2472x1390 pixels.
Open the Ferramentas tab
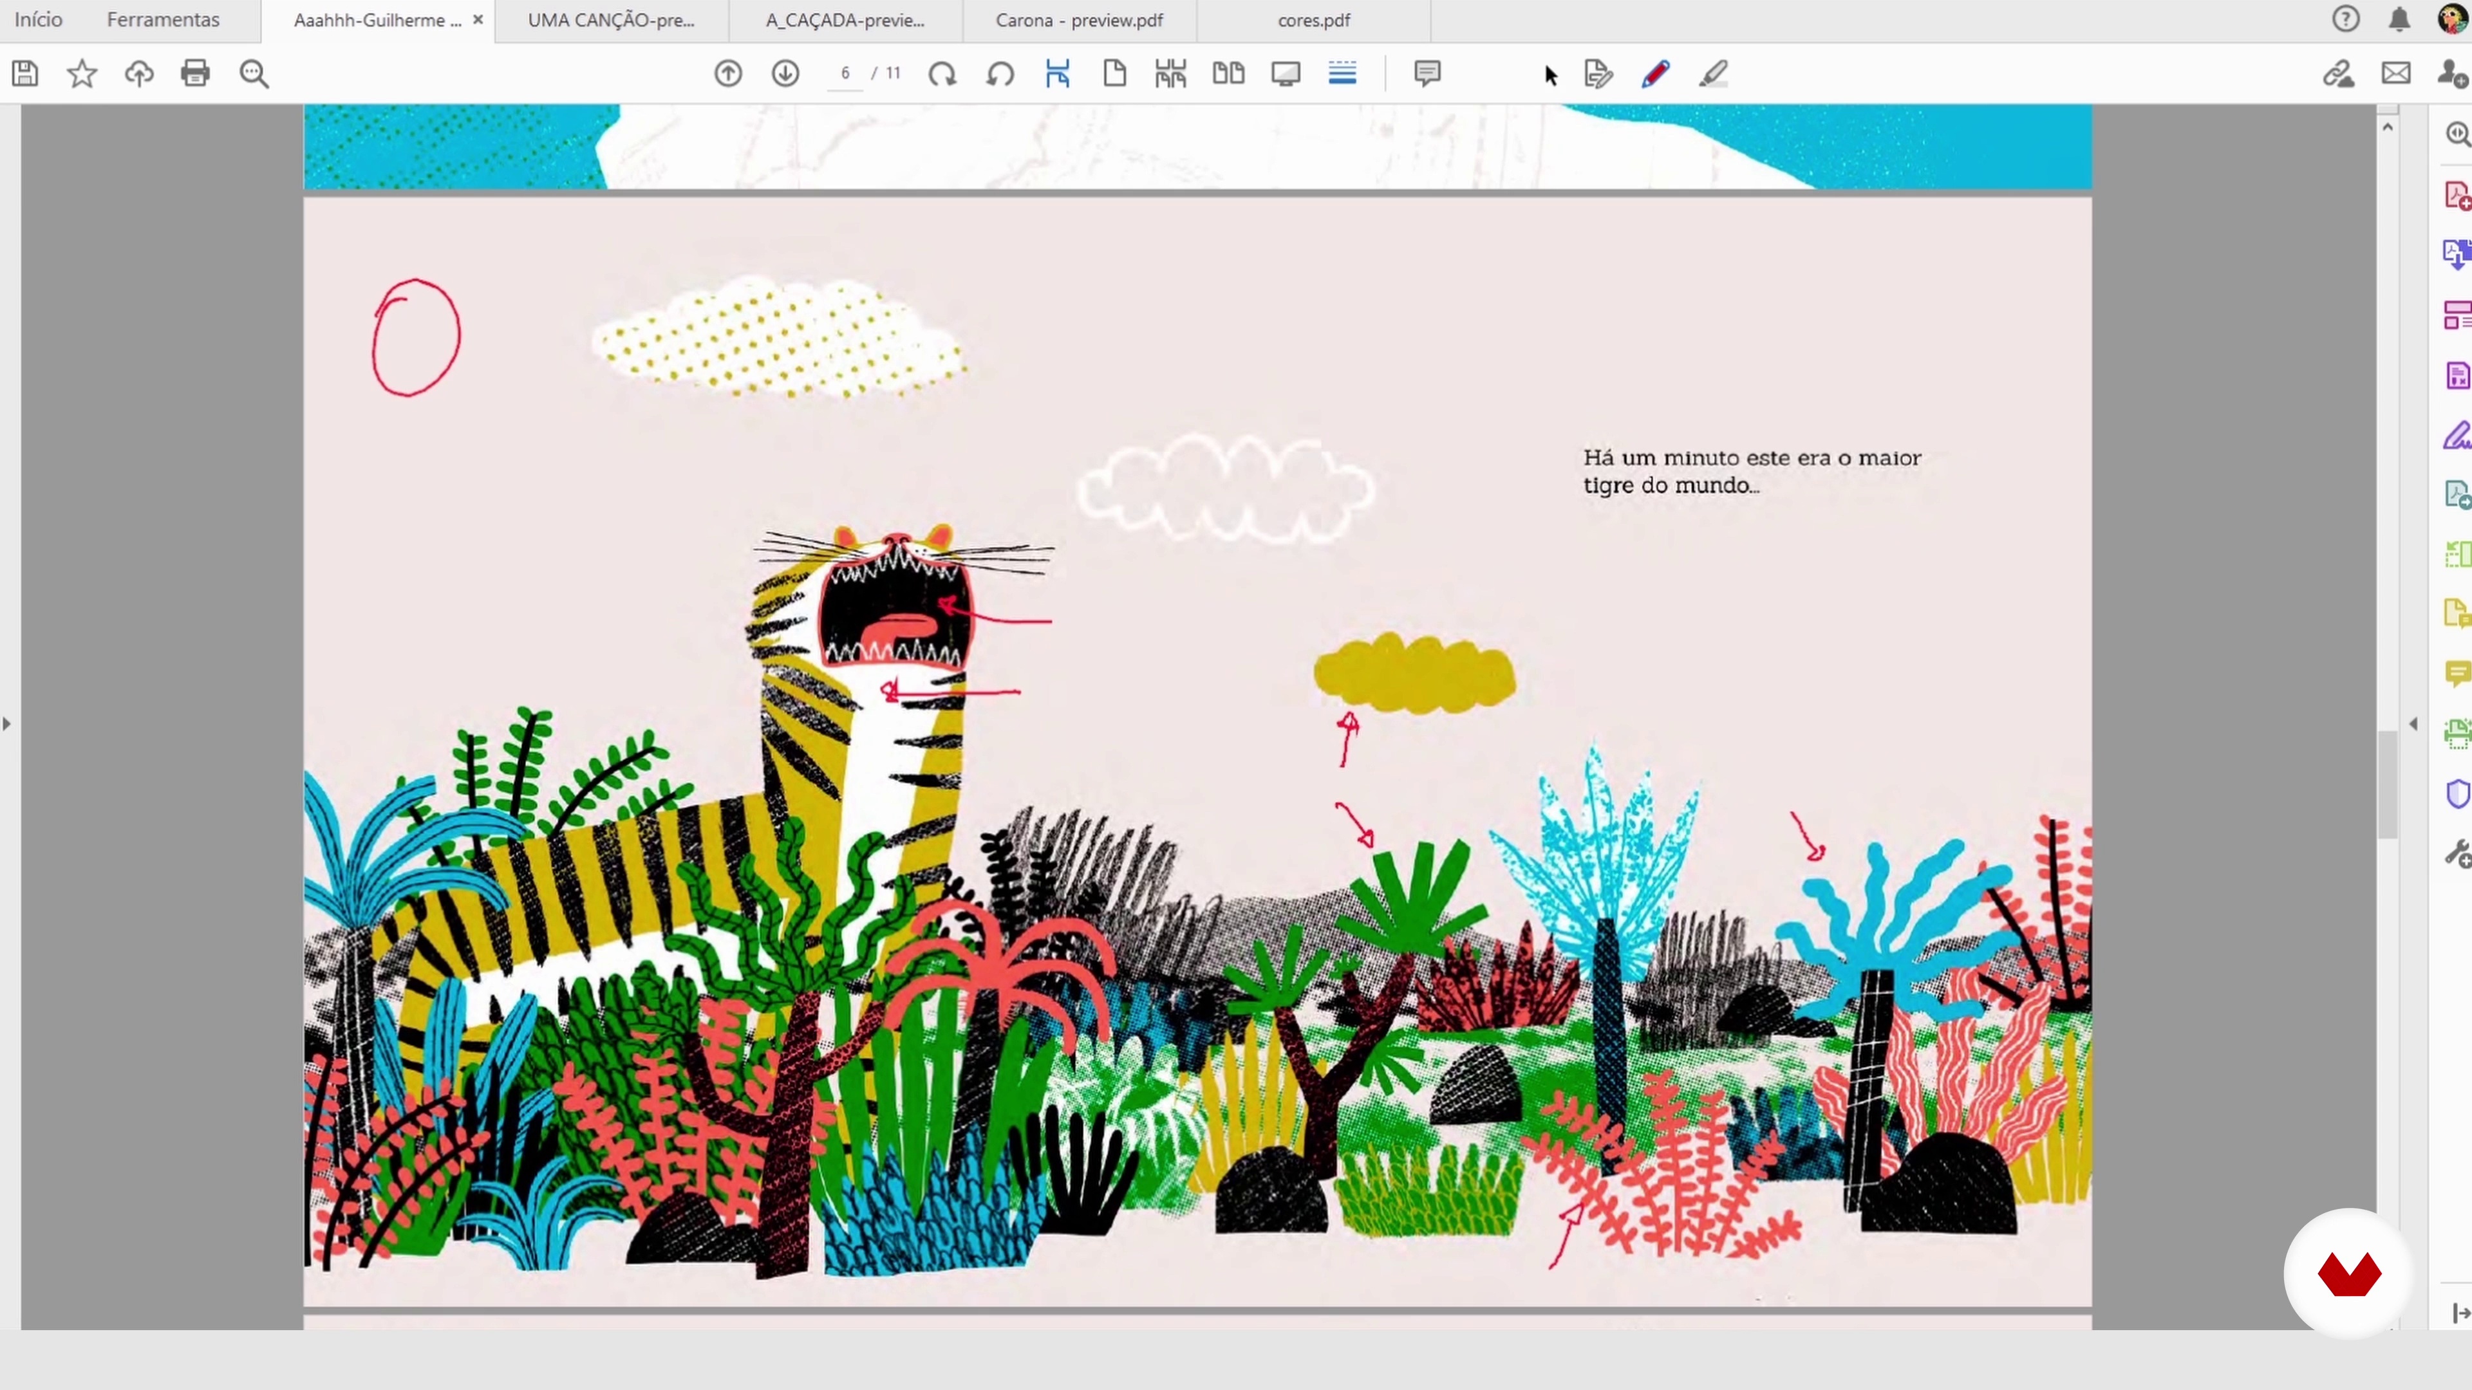coord(163,20)
